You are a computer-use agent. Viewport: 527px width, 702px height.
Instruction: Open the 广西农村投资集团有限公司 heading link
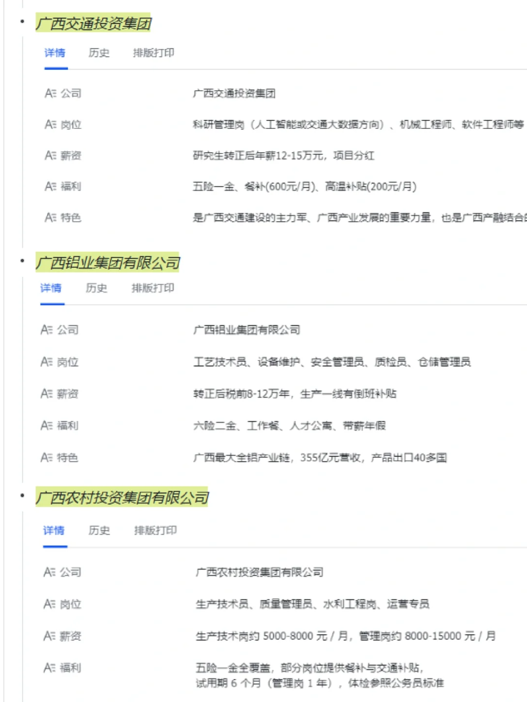tap(122, 497)
